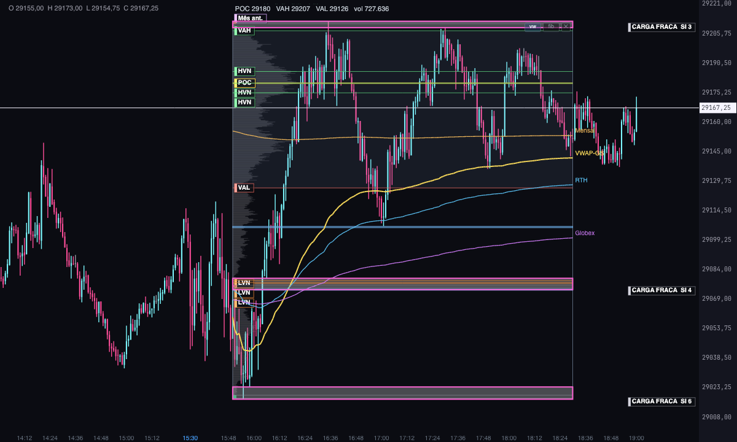
Task: Click the 29205,75 price axis label
Action: [x=717, y=33]
